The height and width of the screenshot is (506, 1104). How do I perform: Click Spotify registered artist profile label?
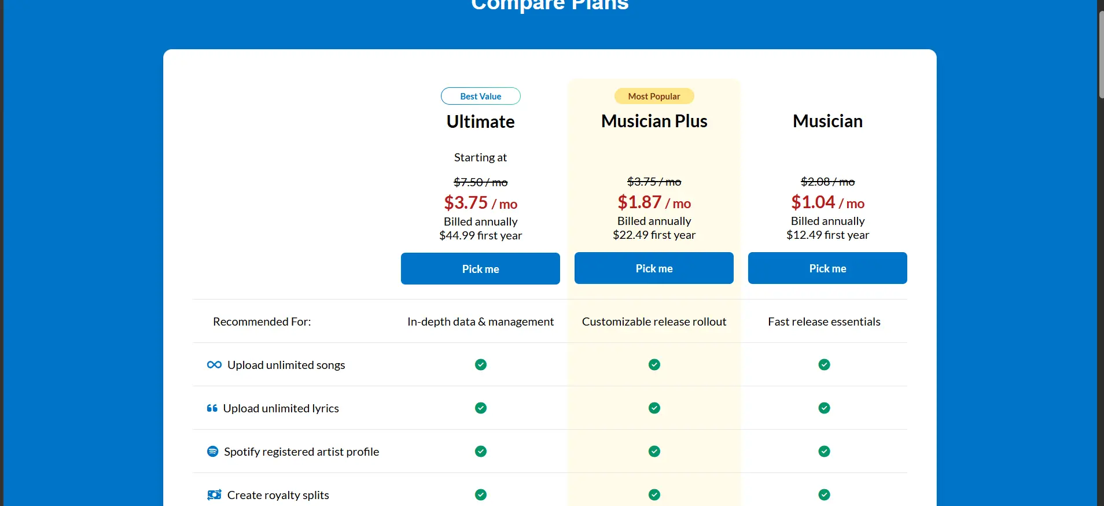(x=301, y=452)
